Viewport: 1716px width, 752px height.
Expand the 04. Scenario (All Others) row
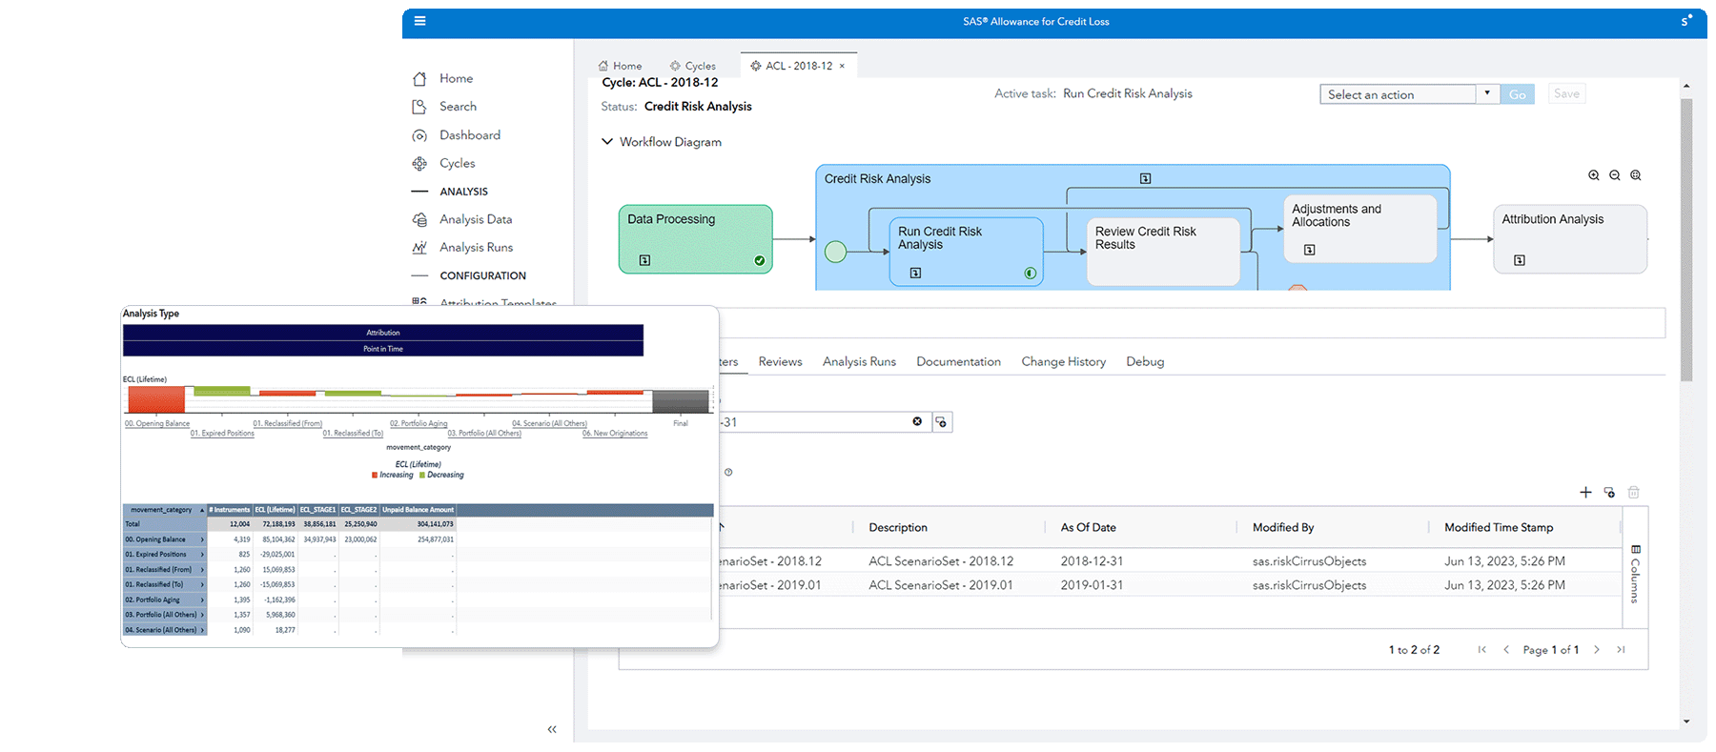202,630
